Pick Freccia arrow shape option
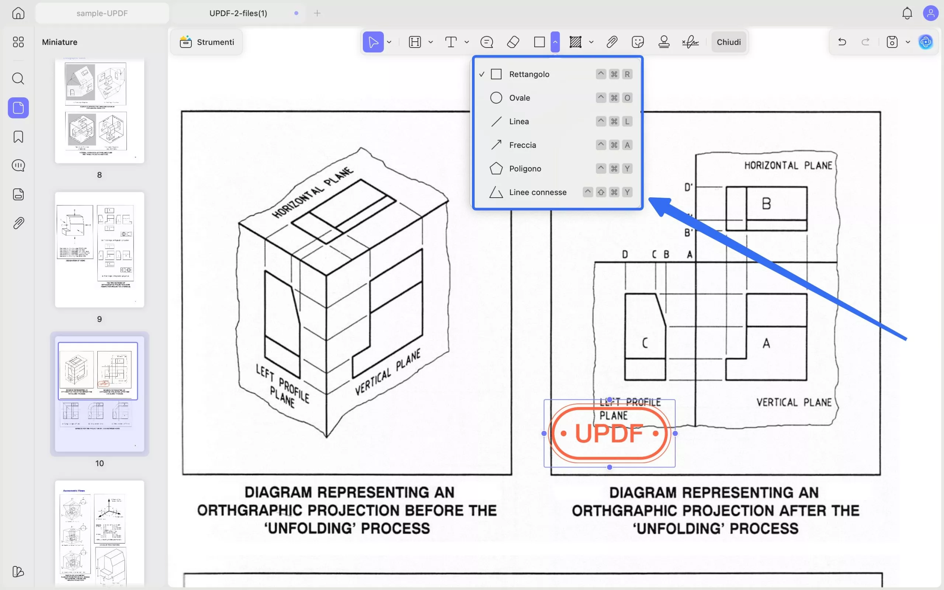Viewport: 944px width, 590px height. click(x=522, y=145)
